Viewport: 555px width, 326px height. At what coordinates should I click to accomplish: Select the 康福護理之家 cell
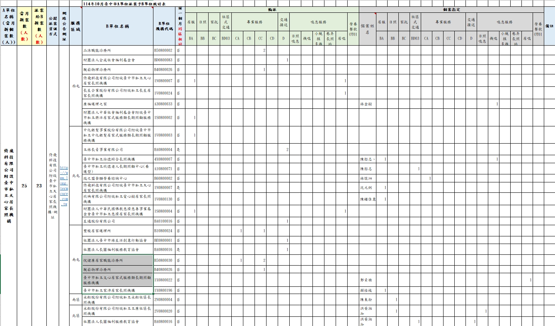click(x=117, y=104)
